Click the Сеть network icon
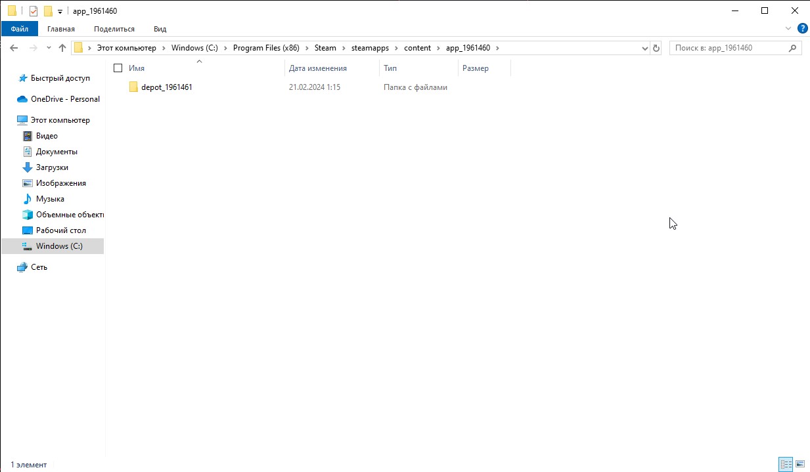 pyautogui.click(x=22, y=267)
